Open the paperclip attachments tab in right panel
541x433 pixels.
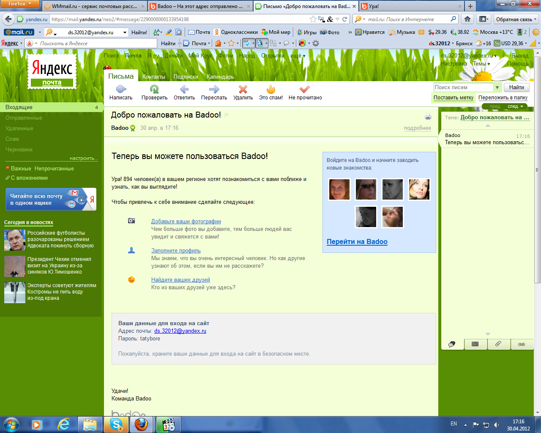click(499, 344)
